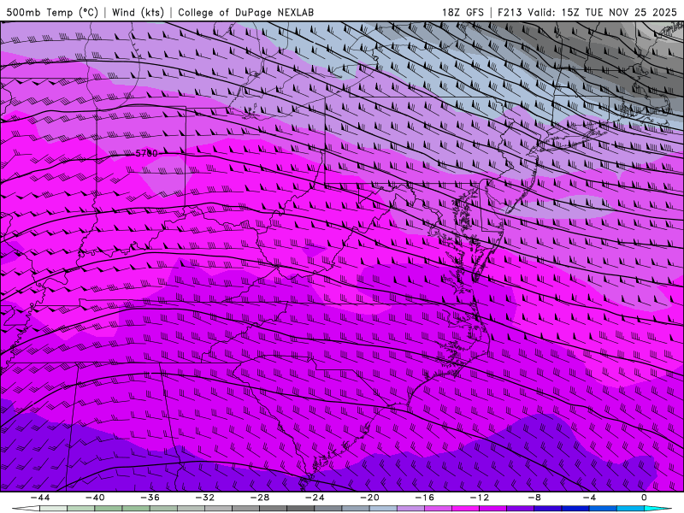Image resolution: width=684 pixels, height=513 pixels.
Task: Click the -40 colorbar tick label
Action: [x=95, y=498]
